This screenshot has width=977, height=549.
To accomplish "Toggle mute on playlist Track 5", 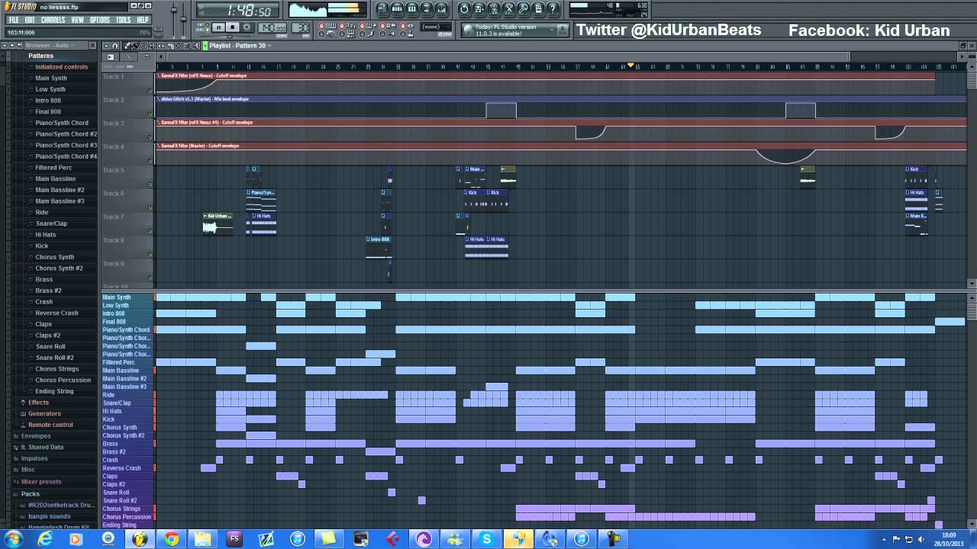I will [x=150, y=184].
